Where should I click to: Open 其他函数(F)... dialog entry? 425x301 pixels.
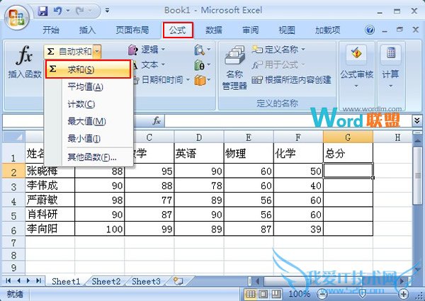(x=92, y=157)
